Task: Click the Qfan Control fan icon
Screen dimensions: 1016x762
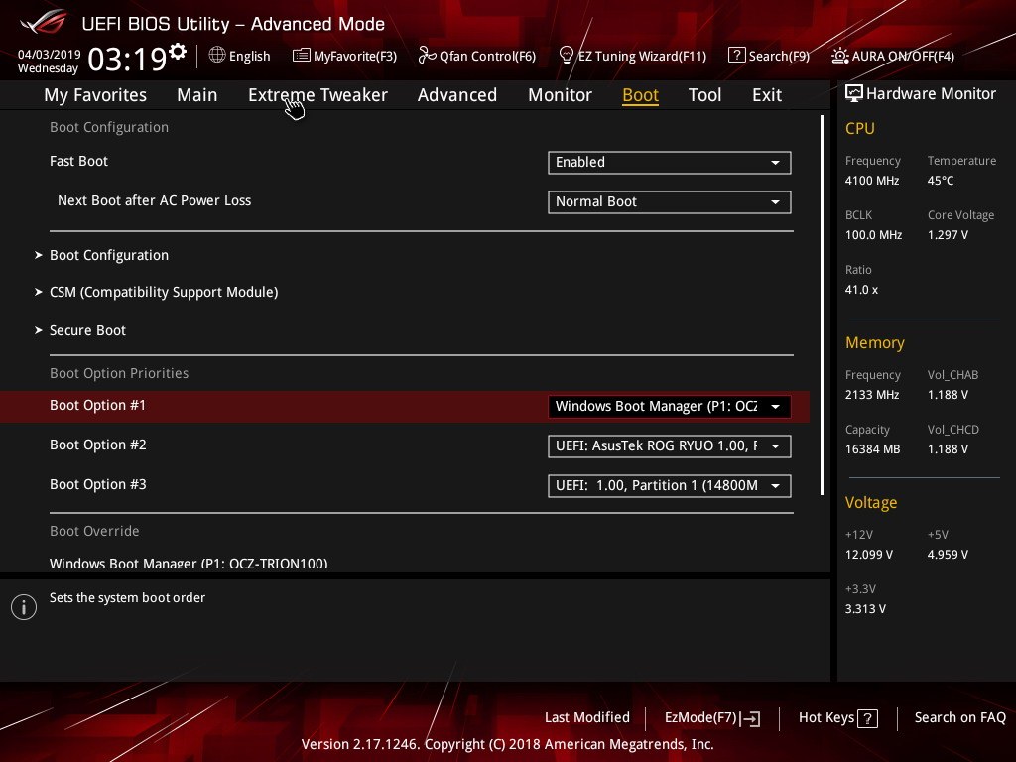Action: coord(427,56)
